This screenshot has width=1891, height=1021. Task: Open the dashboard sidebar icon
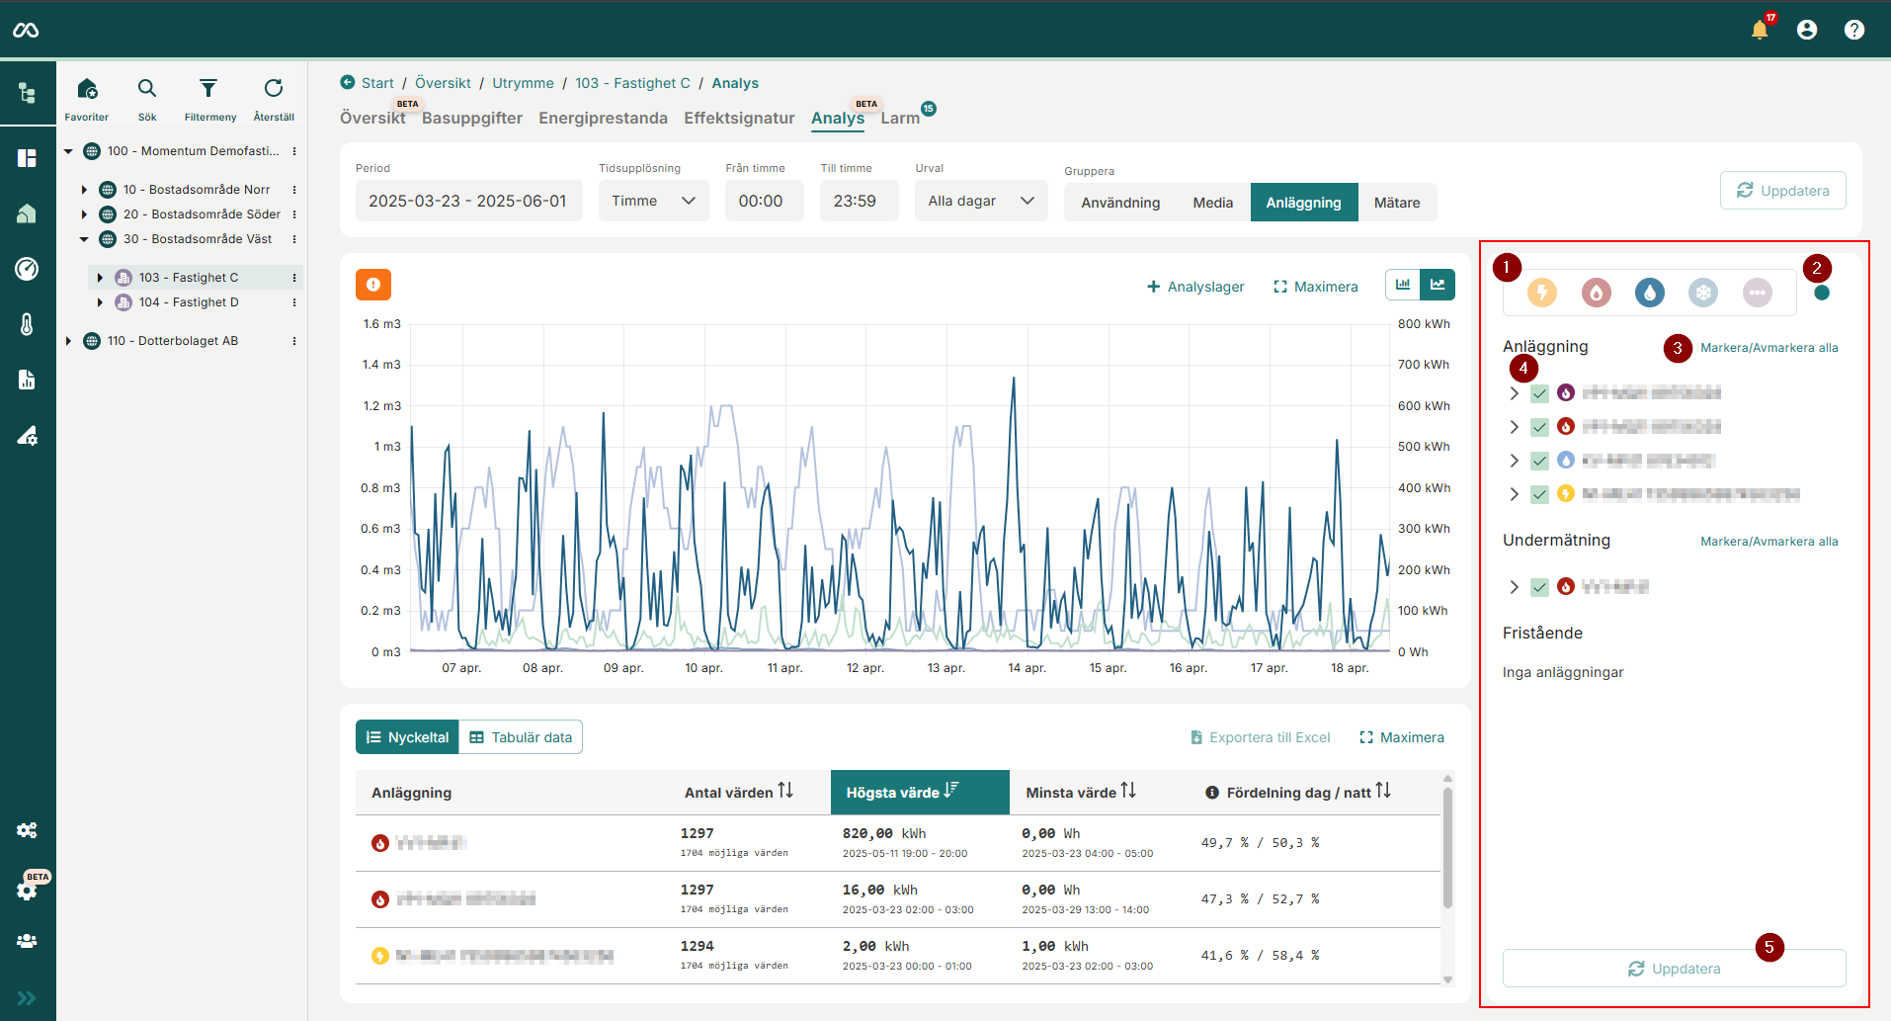(x=27, y=158)
